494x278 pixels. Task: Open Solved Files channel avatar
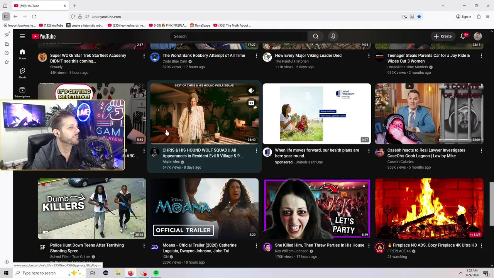tap(42, 247)
